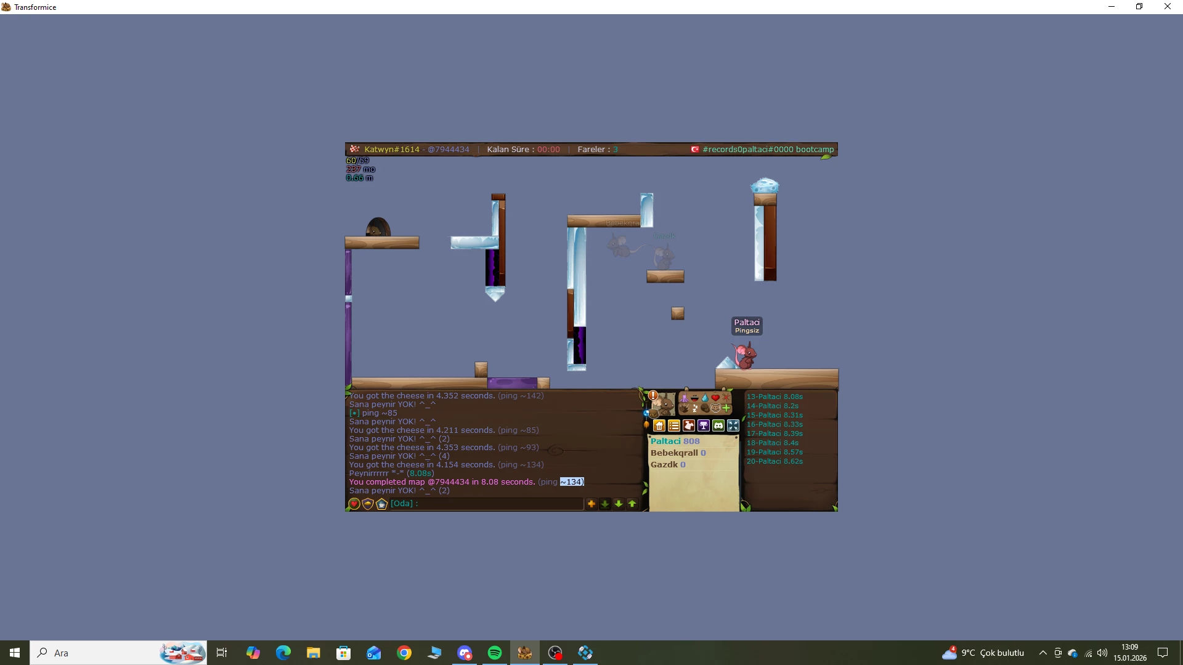
Task: Toggle the fullscreen arrows icon
Action: (x=733, y=425)
